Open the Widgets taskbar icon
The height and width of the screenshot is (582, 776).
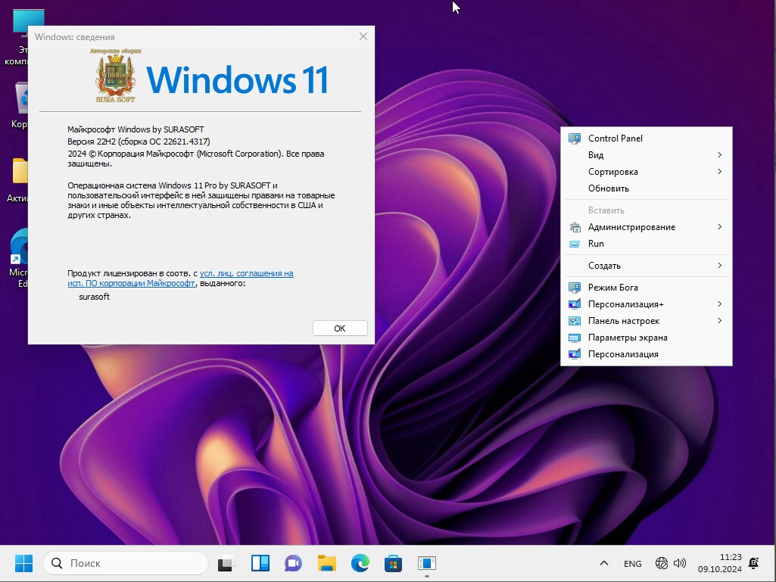point(260,563)
